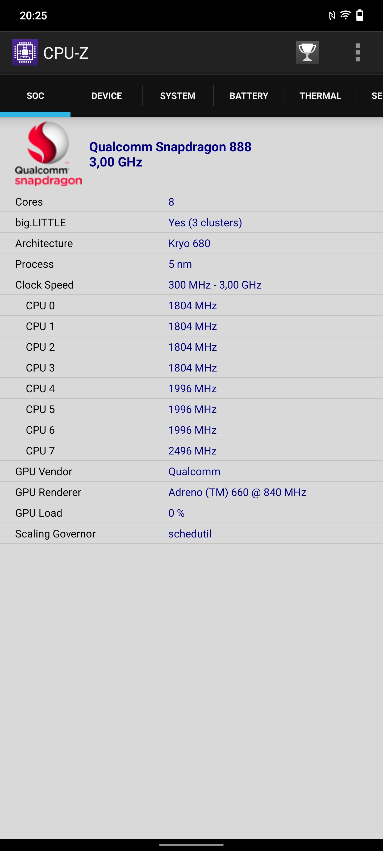Tap the Clock Speed label

(x=44, y=285)
